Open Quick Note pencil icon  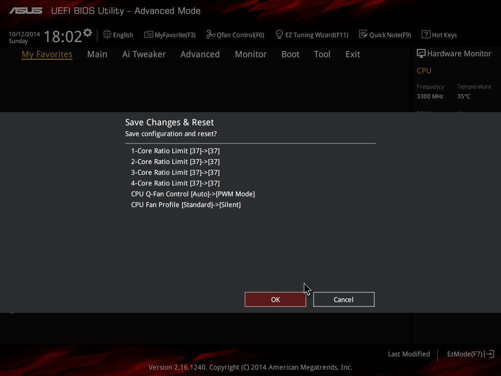[364, 35]
